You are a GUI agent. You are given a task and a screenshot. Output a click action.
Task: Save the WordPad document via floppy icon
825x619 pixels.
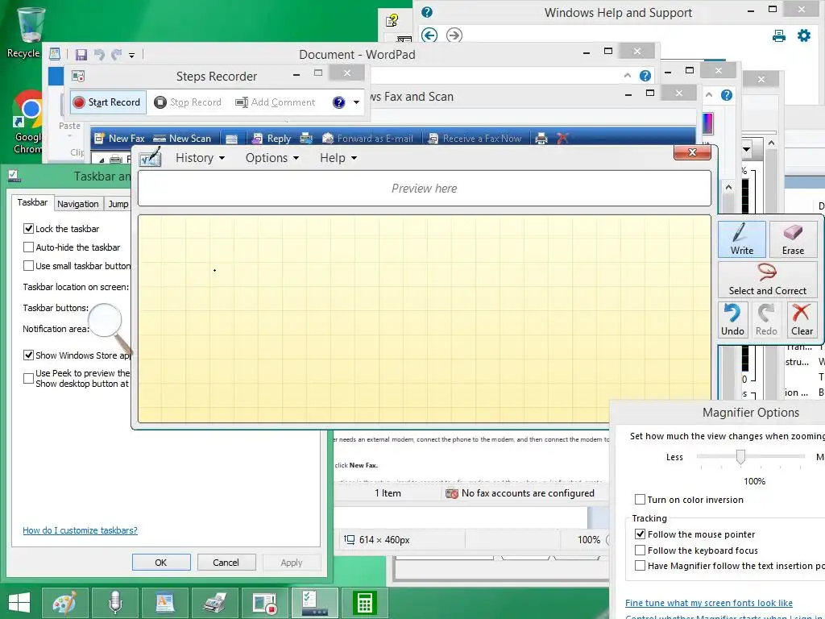pos(81,54)
